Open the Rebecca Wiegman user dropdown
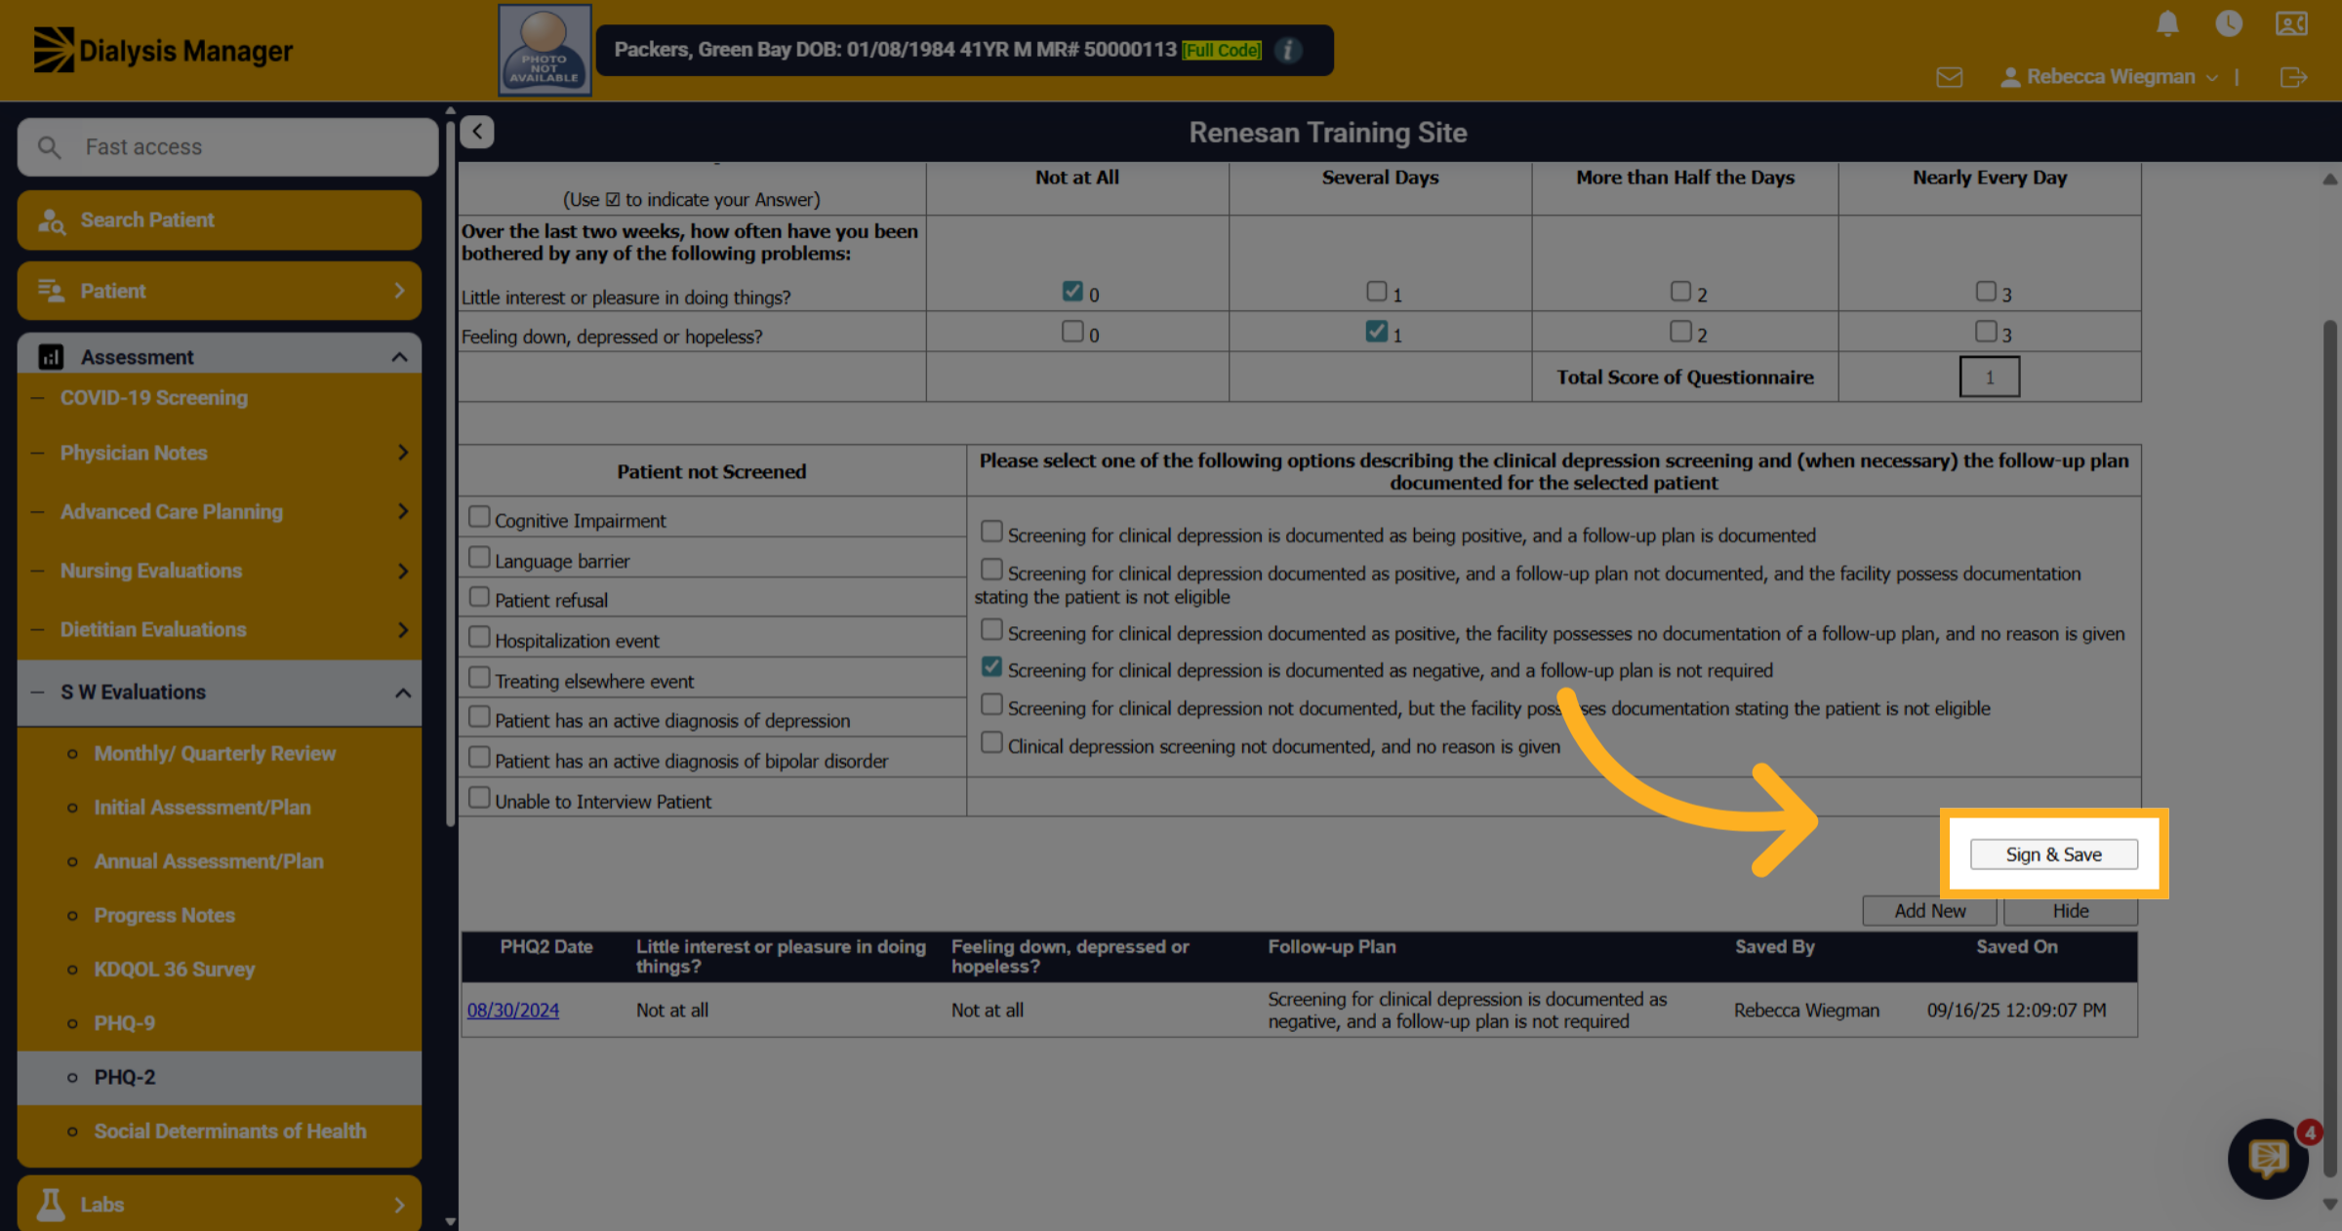Image resolution: width=2342 pixels, height=1231 pixels. [2110, 77]
